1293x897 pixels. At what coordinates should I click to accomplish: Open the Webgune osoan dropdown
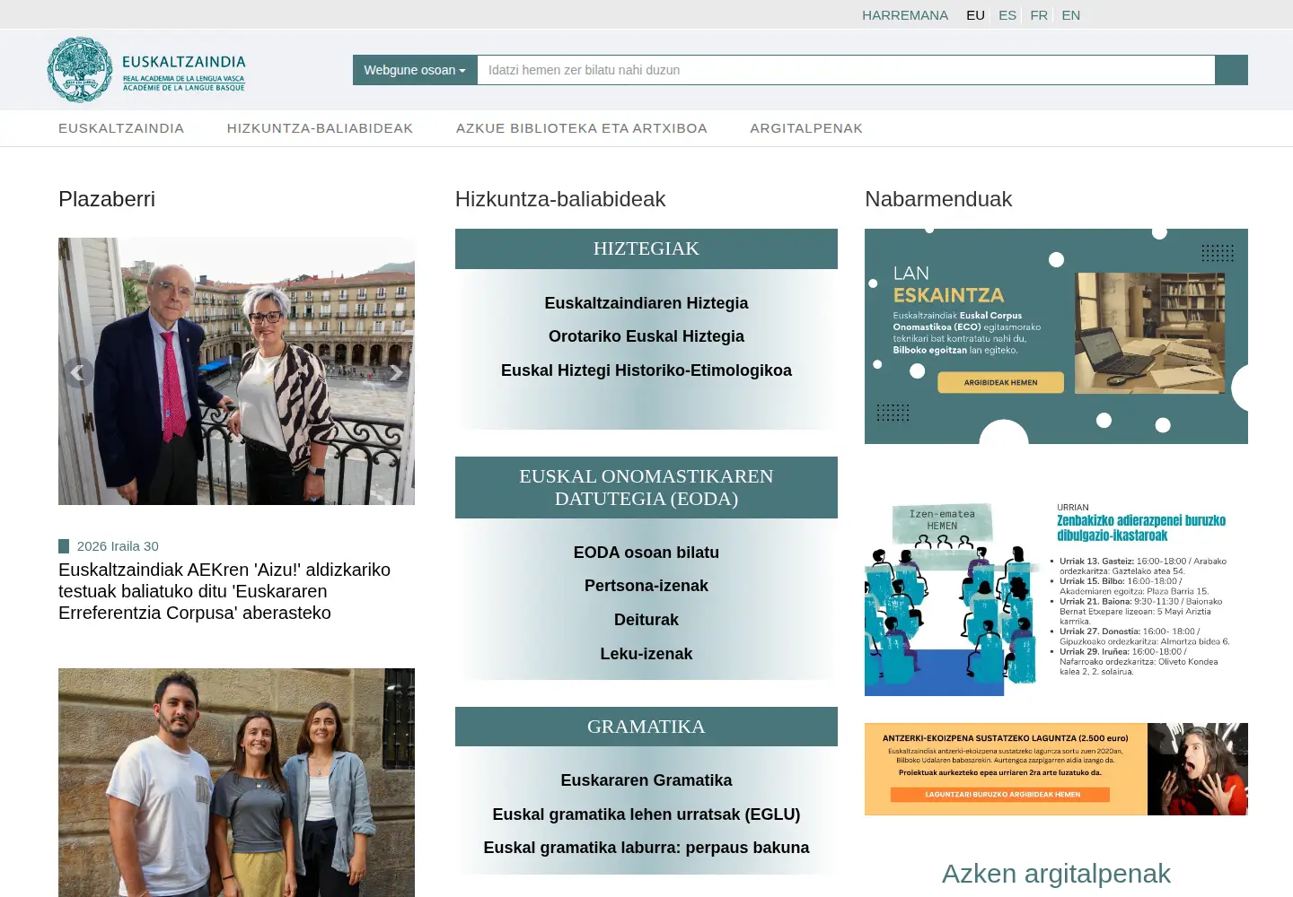point(415,70)
